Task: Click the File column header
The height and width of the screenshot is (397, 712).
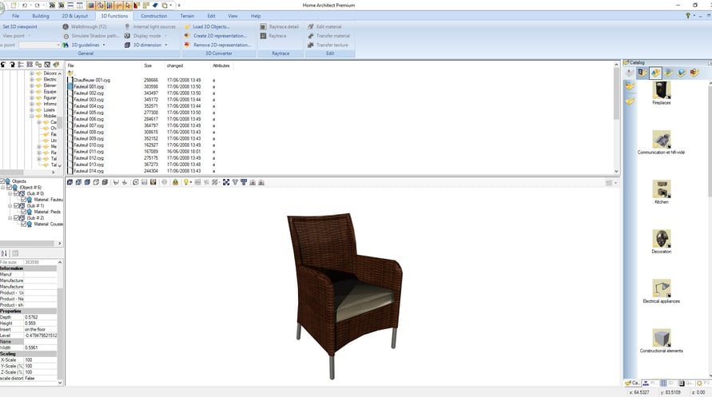Action: pos(71,66)
